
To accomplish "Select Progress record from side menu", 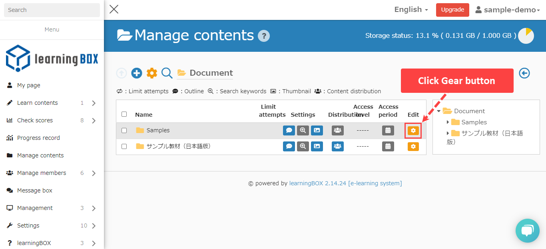I will pyautogui.click(x=38, y=138).
